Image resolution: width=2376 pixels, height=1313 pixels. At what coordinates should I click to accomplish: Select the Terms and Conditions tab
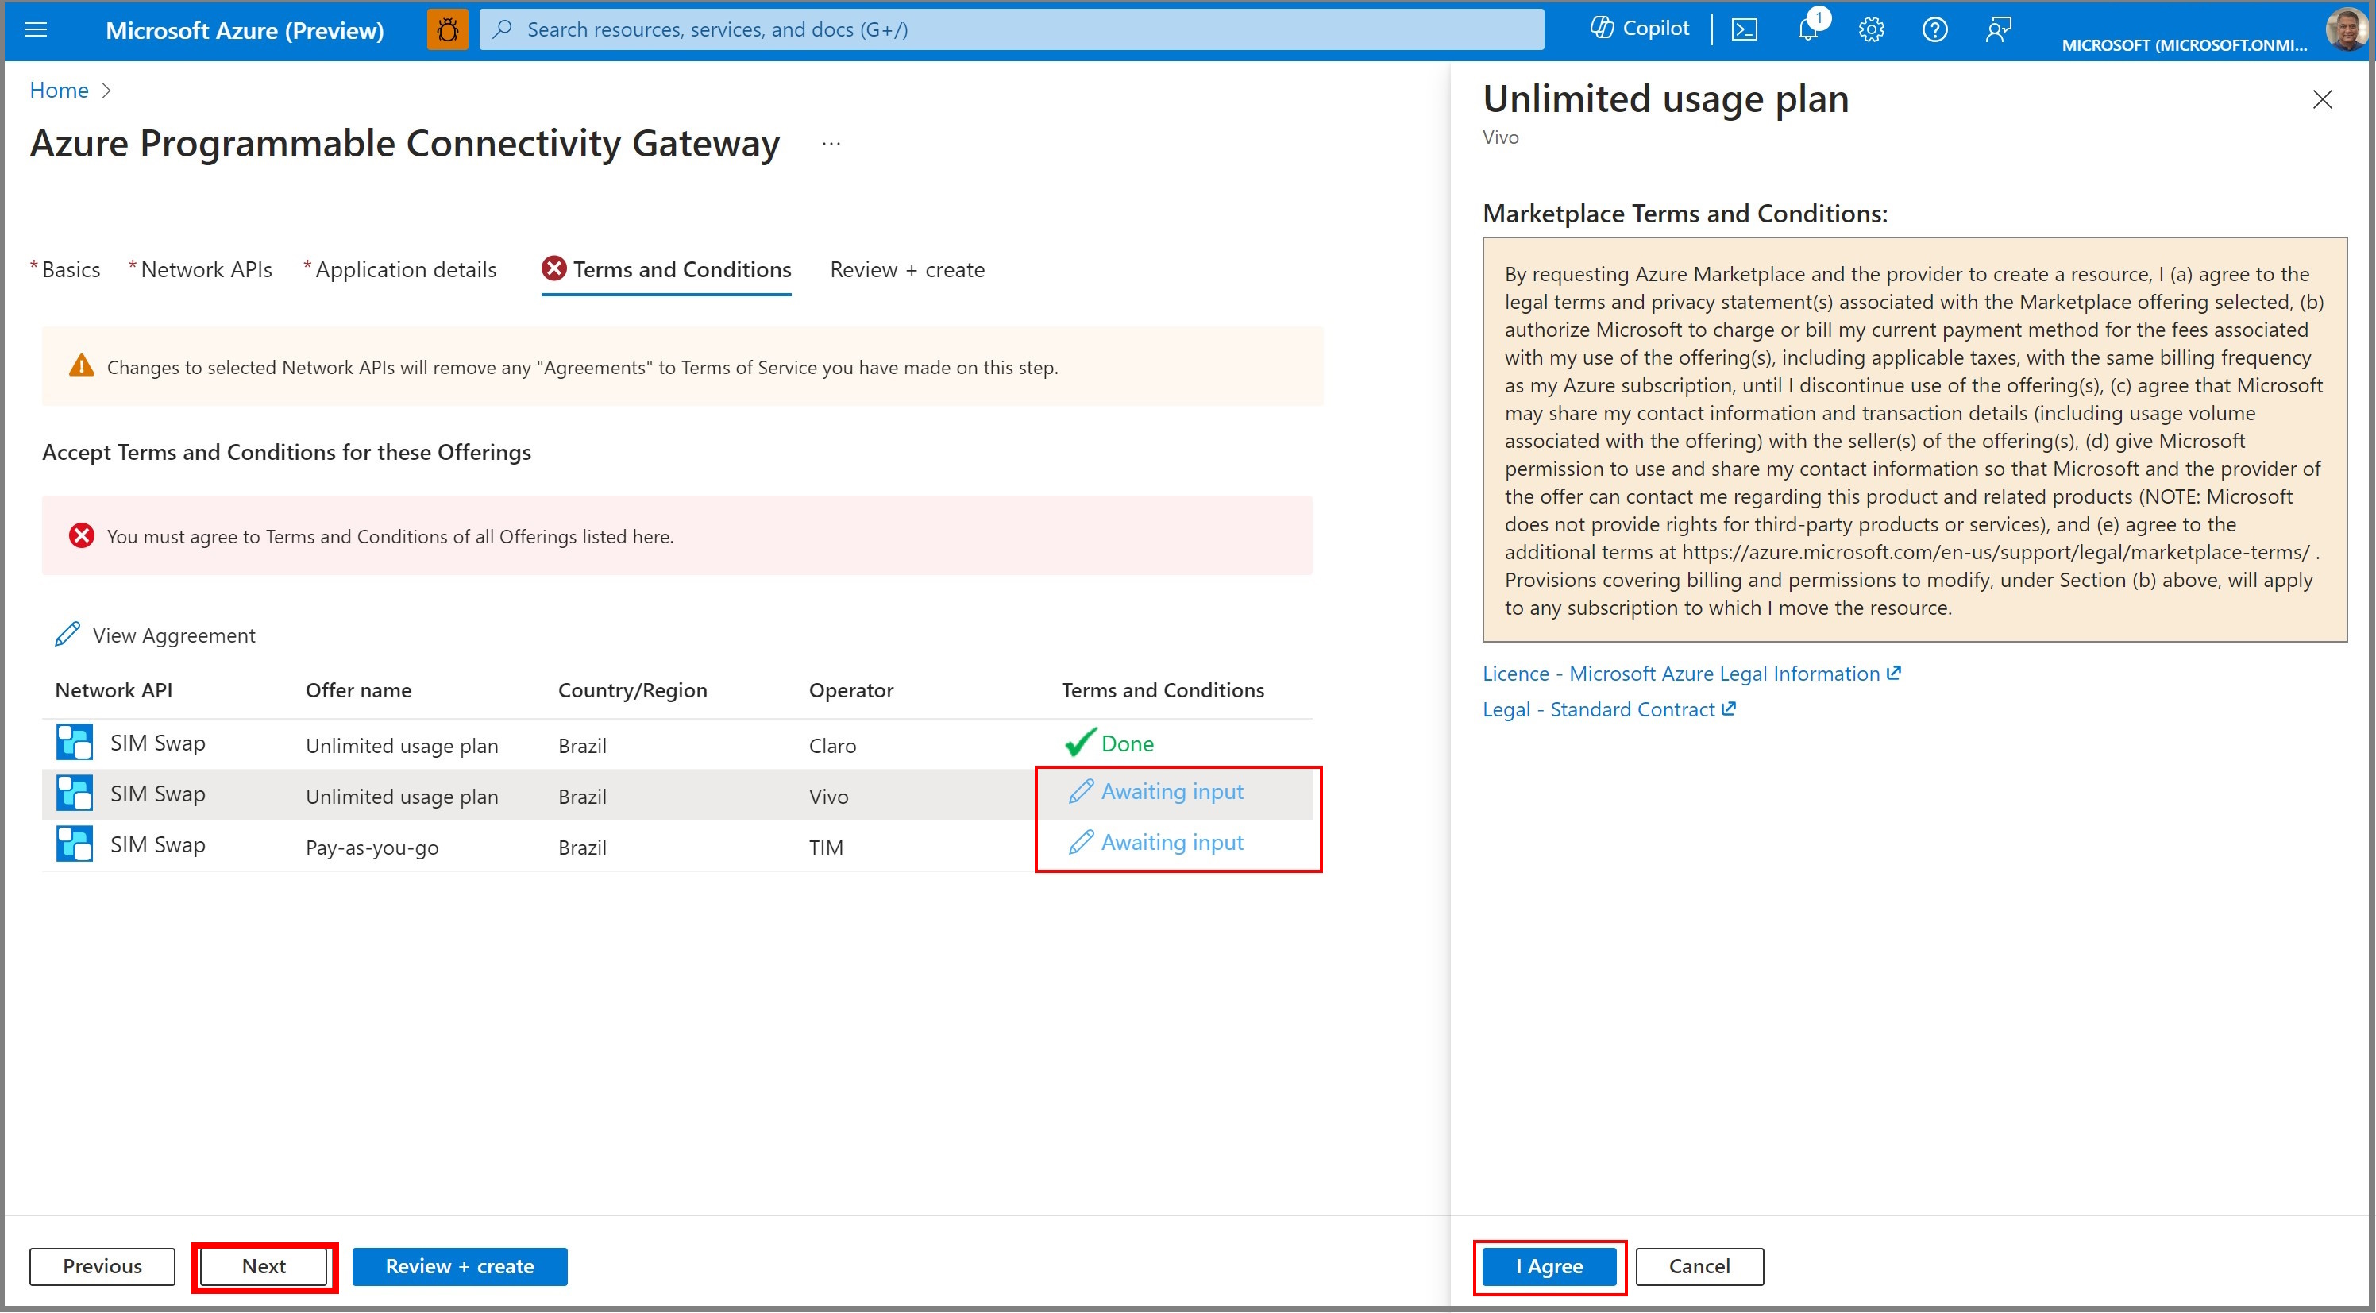(681, 269)
